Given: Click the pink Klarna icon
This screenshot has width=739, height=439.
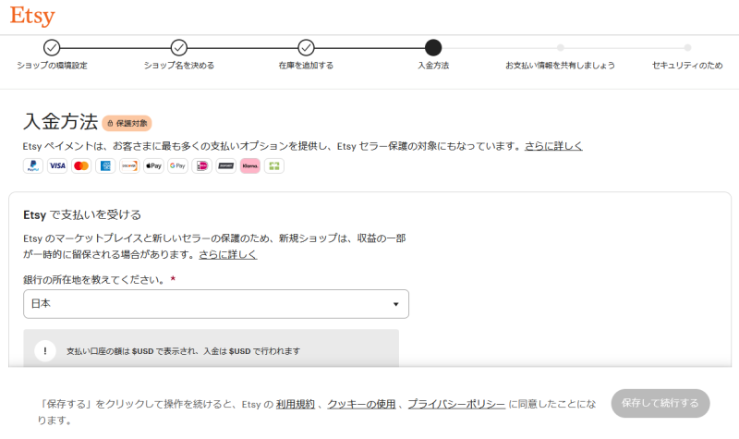Looking at the screenshot, I should [250, 166].
